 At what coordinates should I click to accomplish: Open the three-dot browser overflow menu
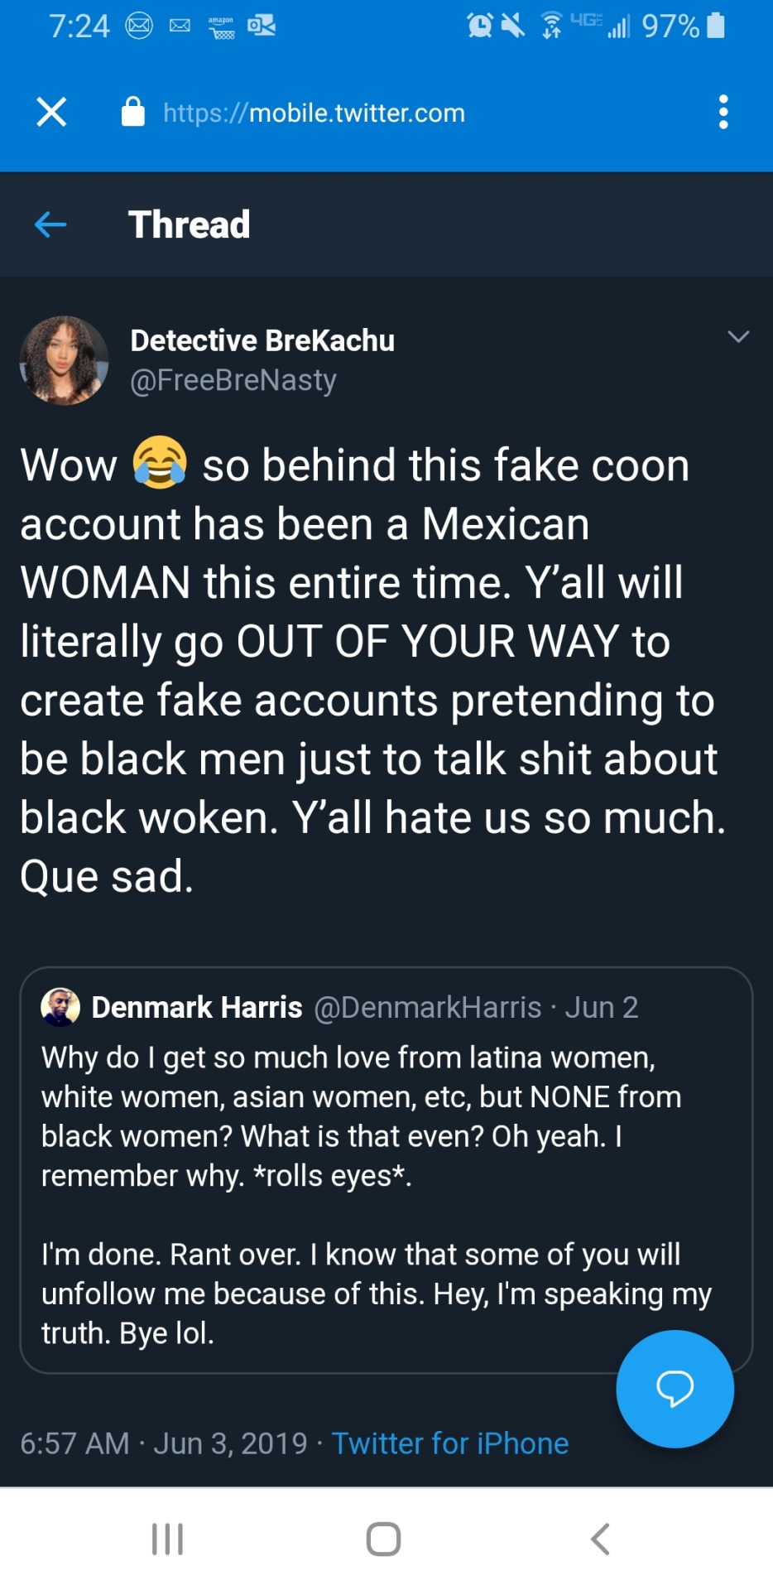coord(723,112)
